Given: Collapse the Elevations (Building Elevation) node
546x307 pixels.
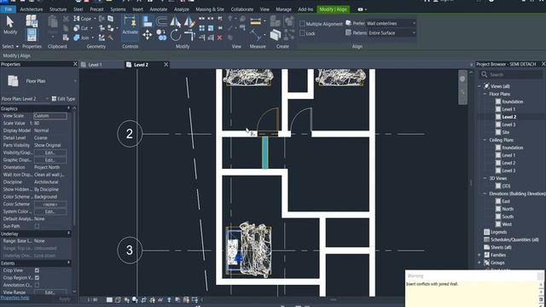Looking at the screenshot, I should pos(485,194).
